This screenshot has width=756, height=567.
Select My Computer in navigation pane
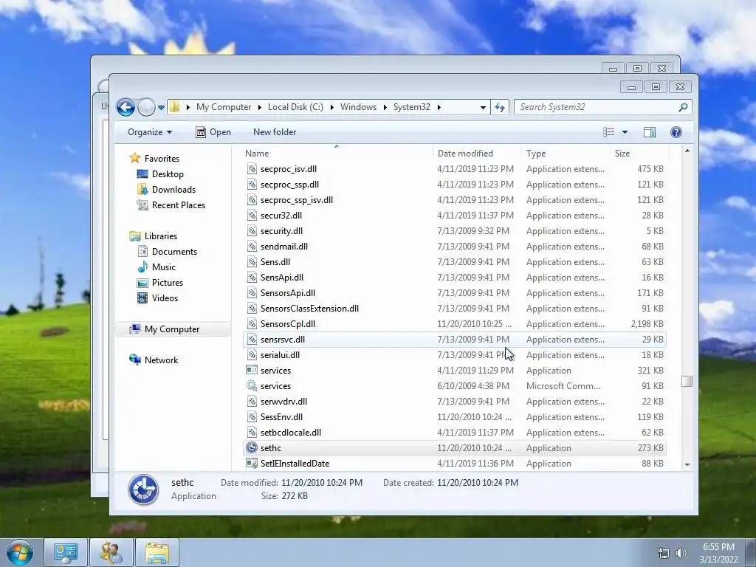[x=172, y=329]
